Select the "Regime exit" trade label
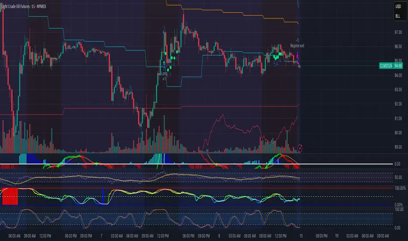This screenshot has width=408, height=241. 297,46
